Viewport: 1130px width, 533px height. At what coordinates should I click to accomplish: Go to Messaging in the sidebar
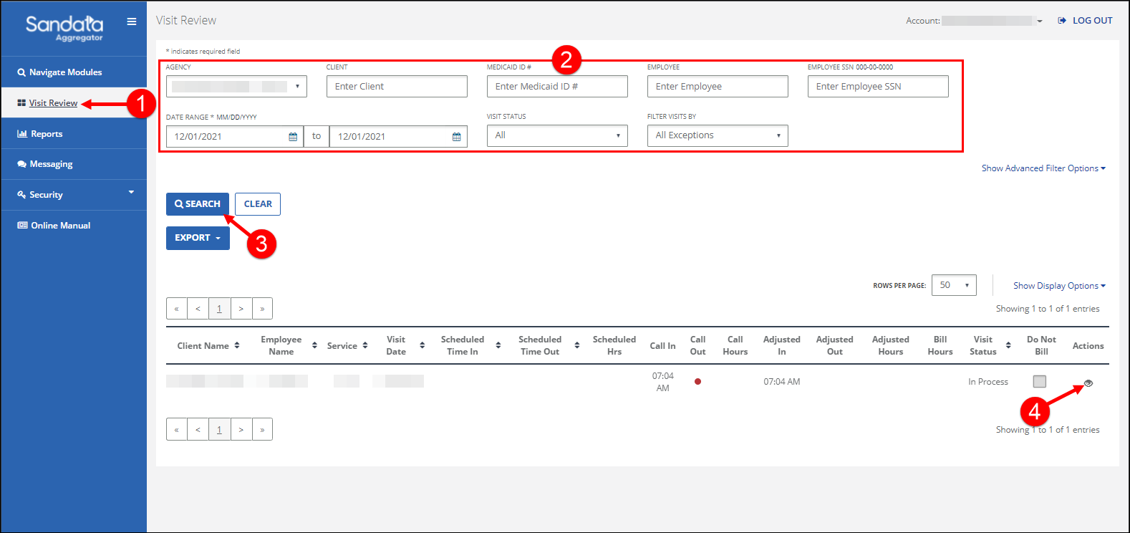pyautogui.click(x=51, y=164)
